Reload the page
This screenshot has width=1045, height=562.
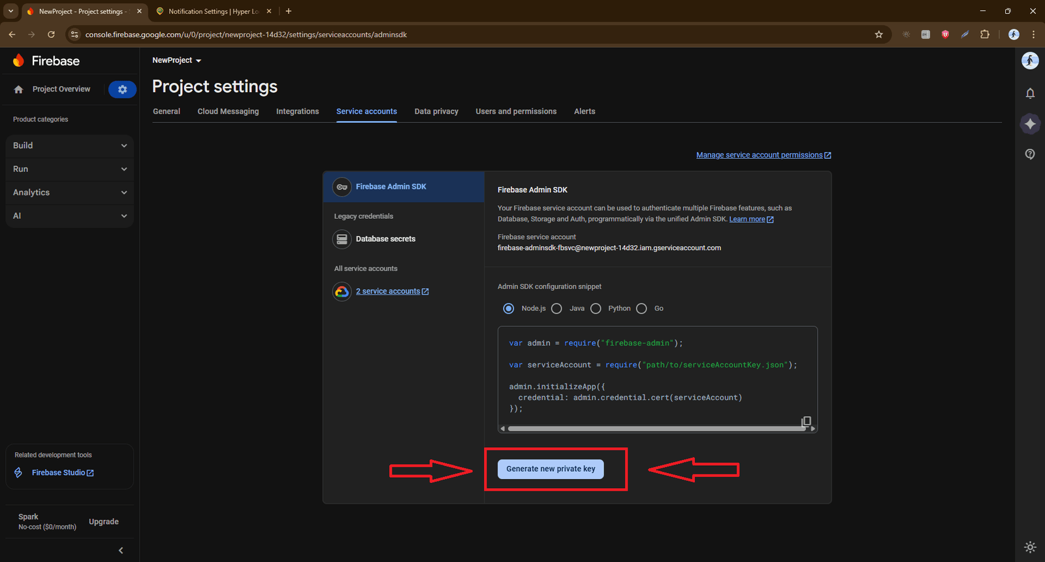51,35
